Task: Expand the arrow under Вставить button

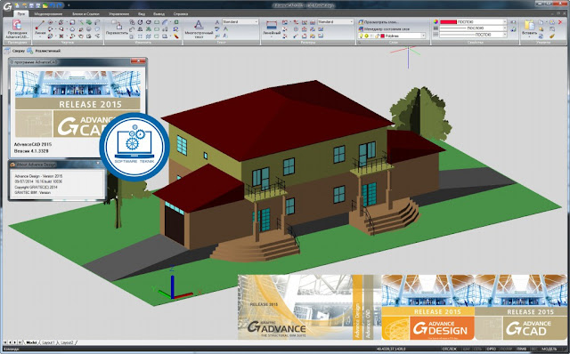Action: click(529, 36)
